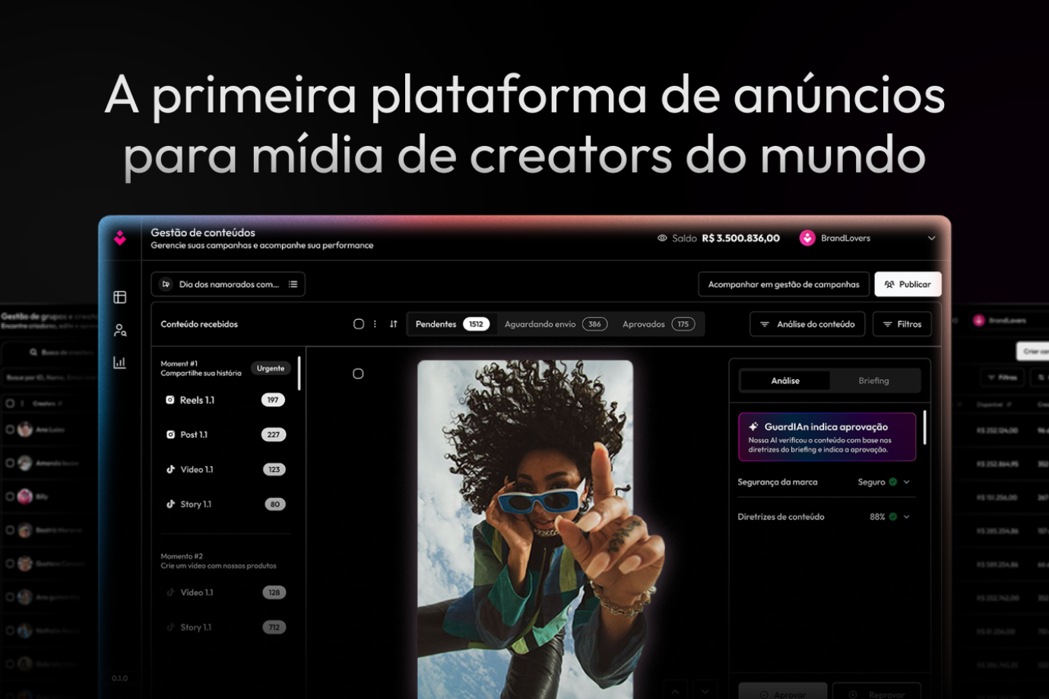
Task: Expand the Segurança da marca section
Action: 906,482
